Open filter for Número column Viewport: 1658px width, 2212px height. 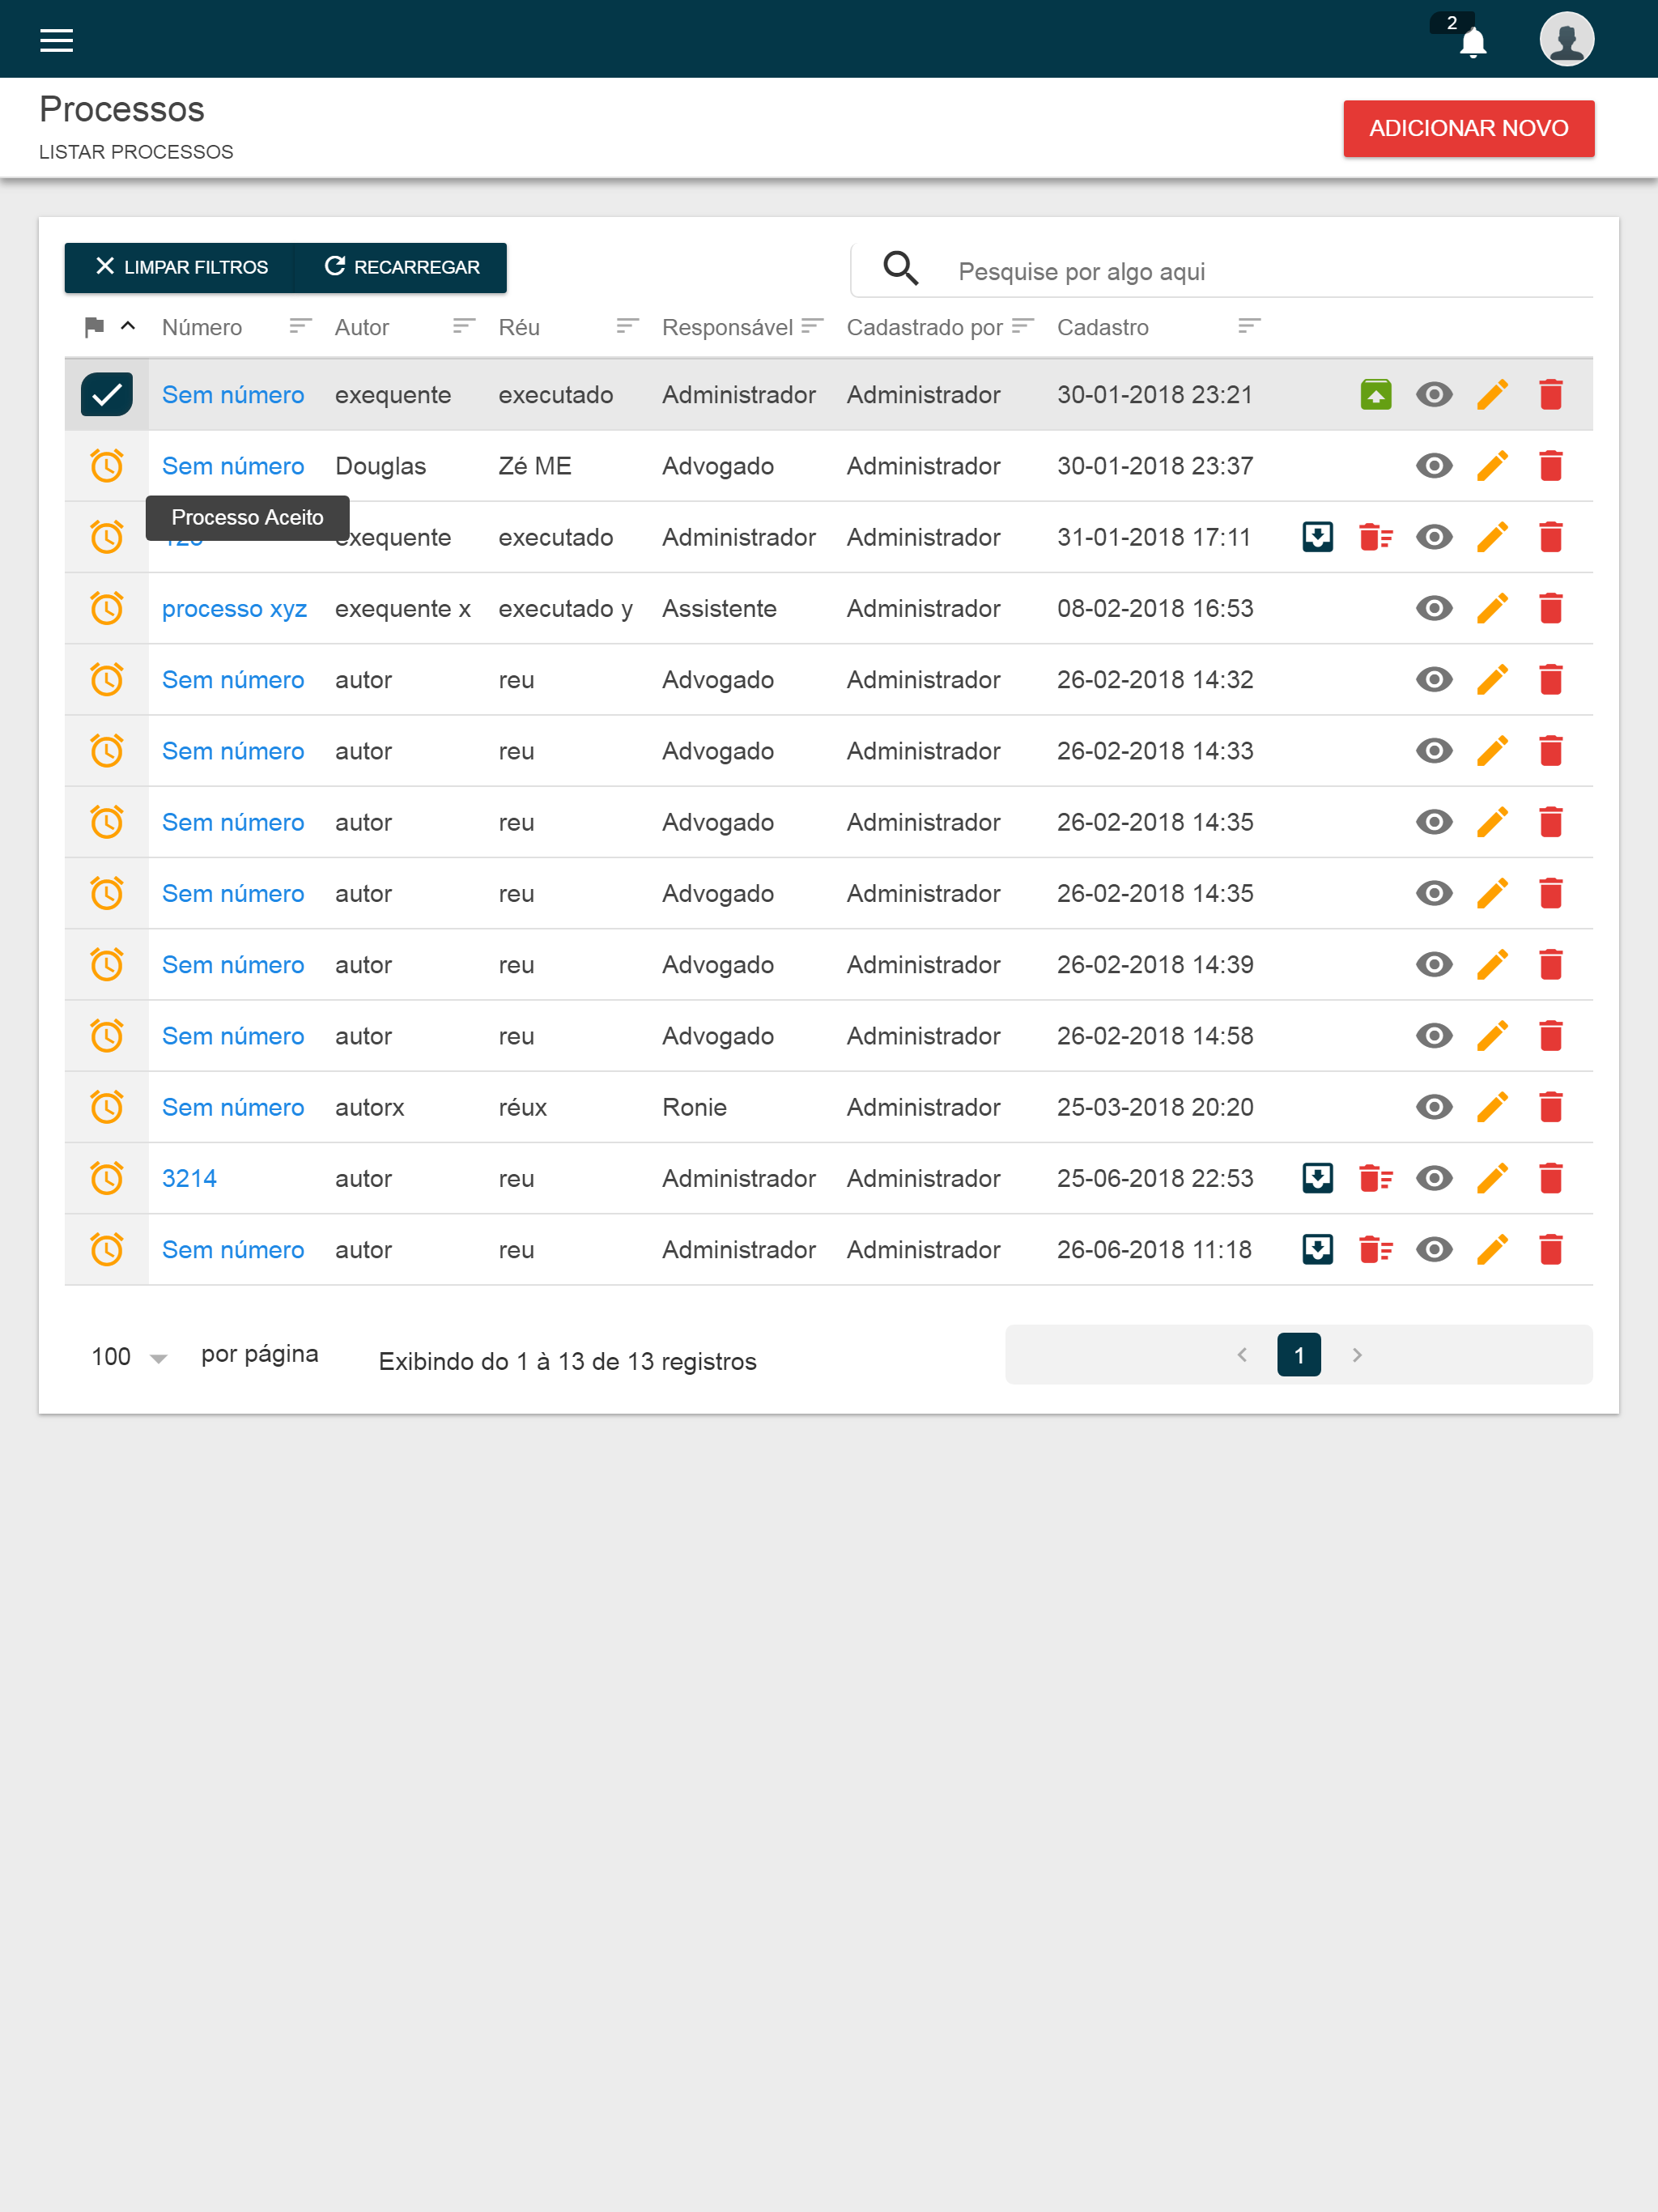point(300,326)
